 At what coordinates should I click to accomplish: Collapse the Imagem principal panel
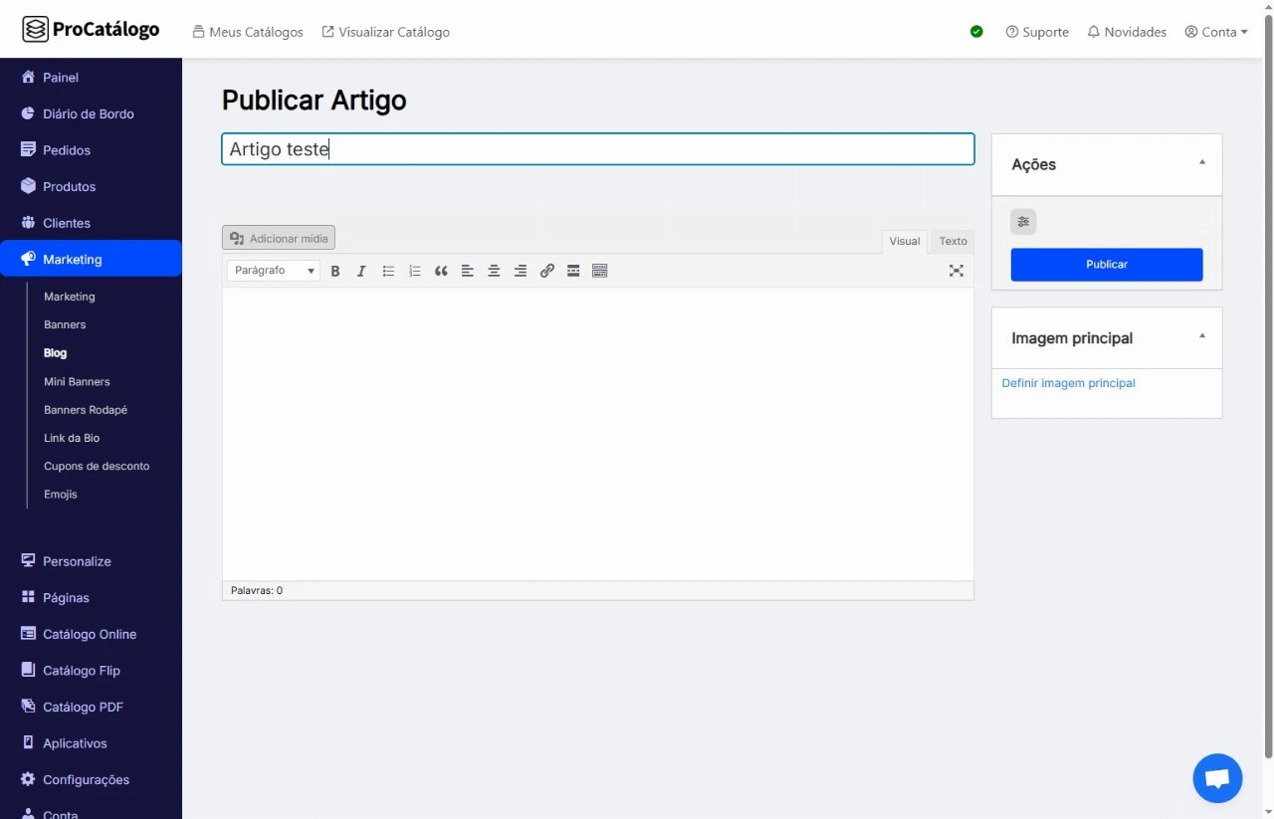coord(1201,337)
